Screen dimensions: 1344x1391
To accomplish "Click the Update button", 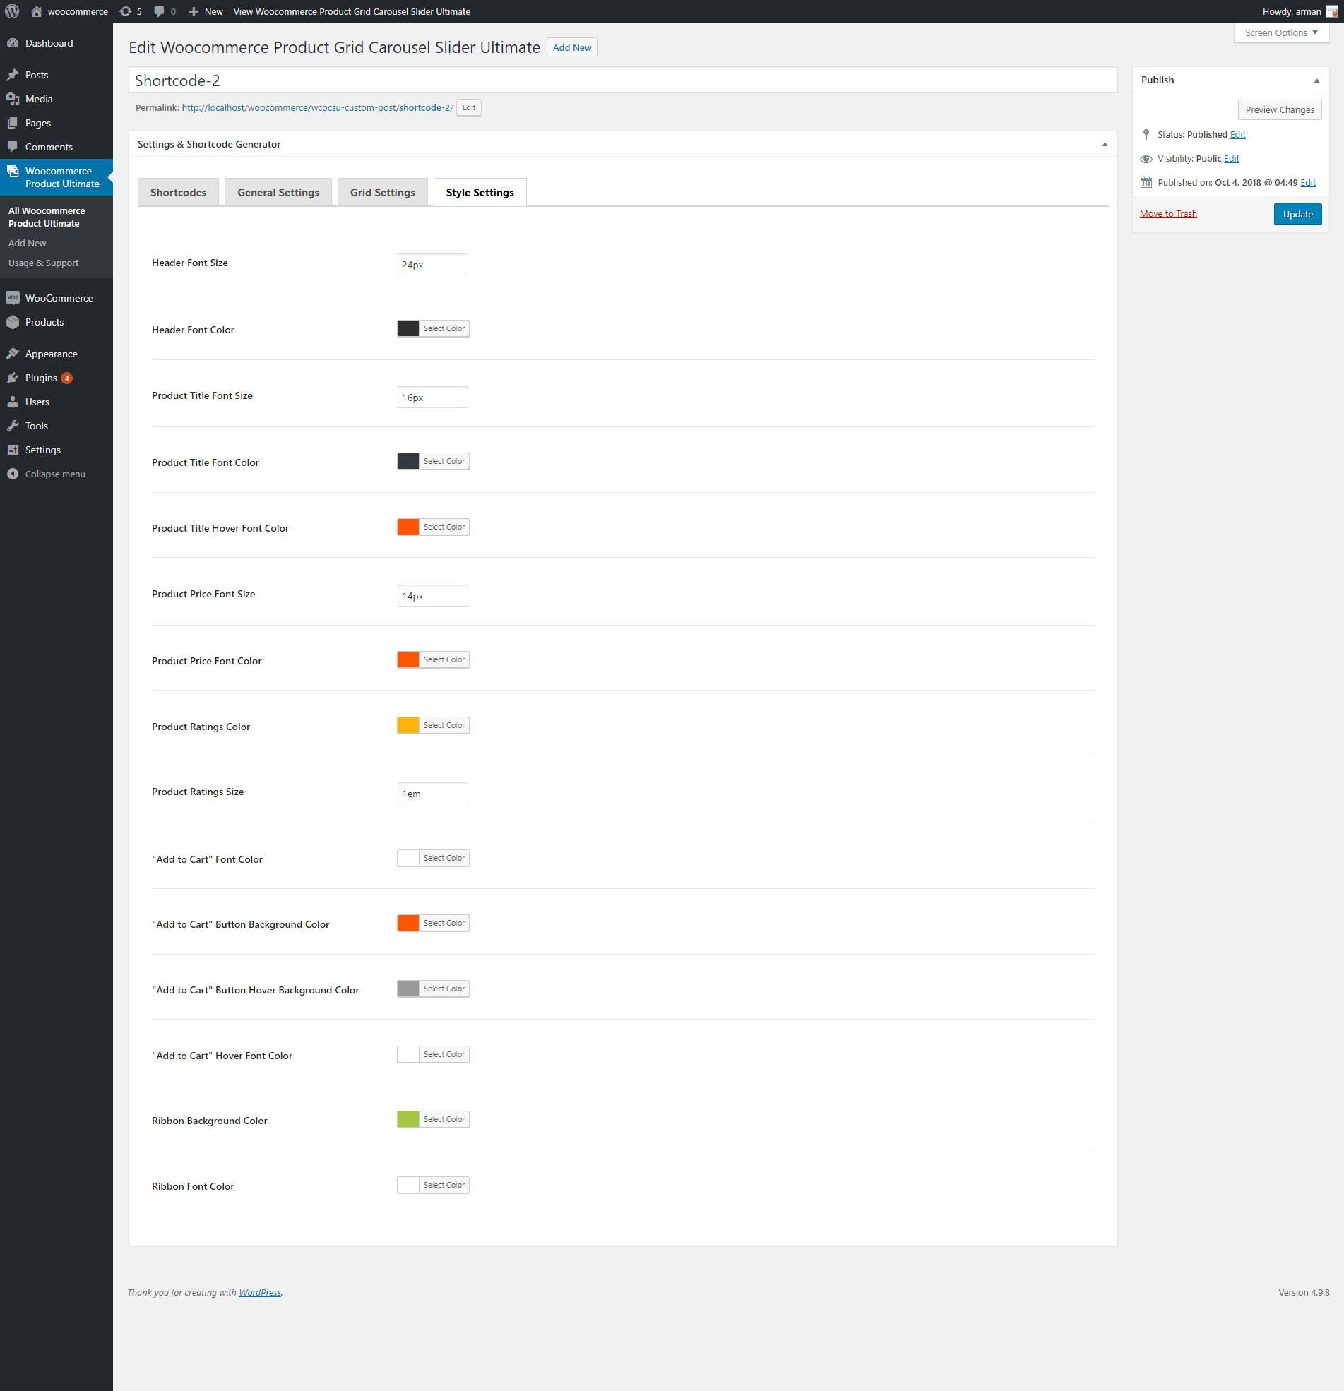I will click(x=1297, y=215).
